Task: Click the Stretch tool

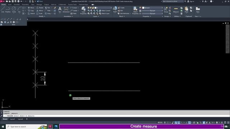Action: 31,14
